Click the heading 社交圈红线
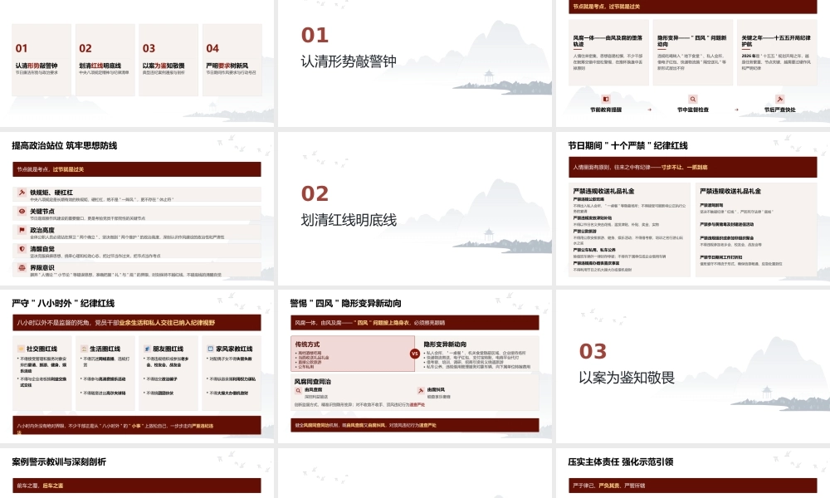This screenshot has height=498, width=830. tap(41, 349)
